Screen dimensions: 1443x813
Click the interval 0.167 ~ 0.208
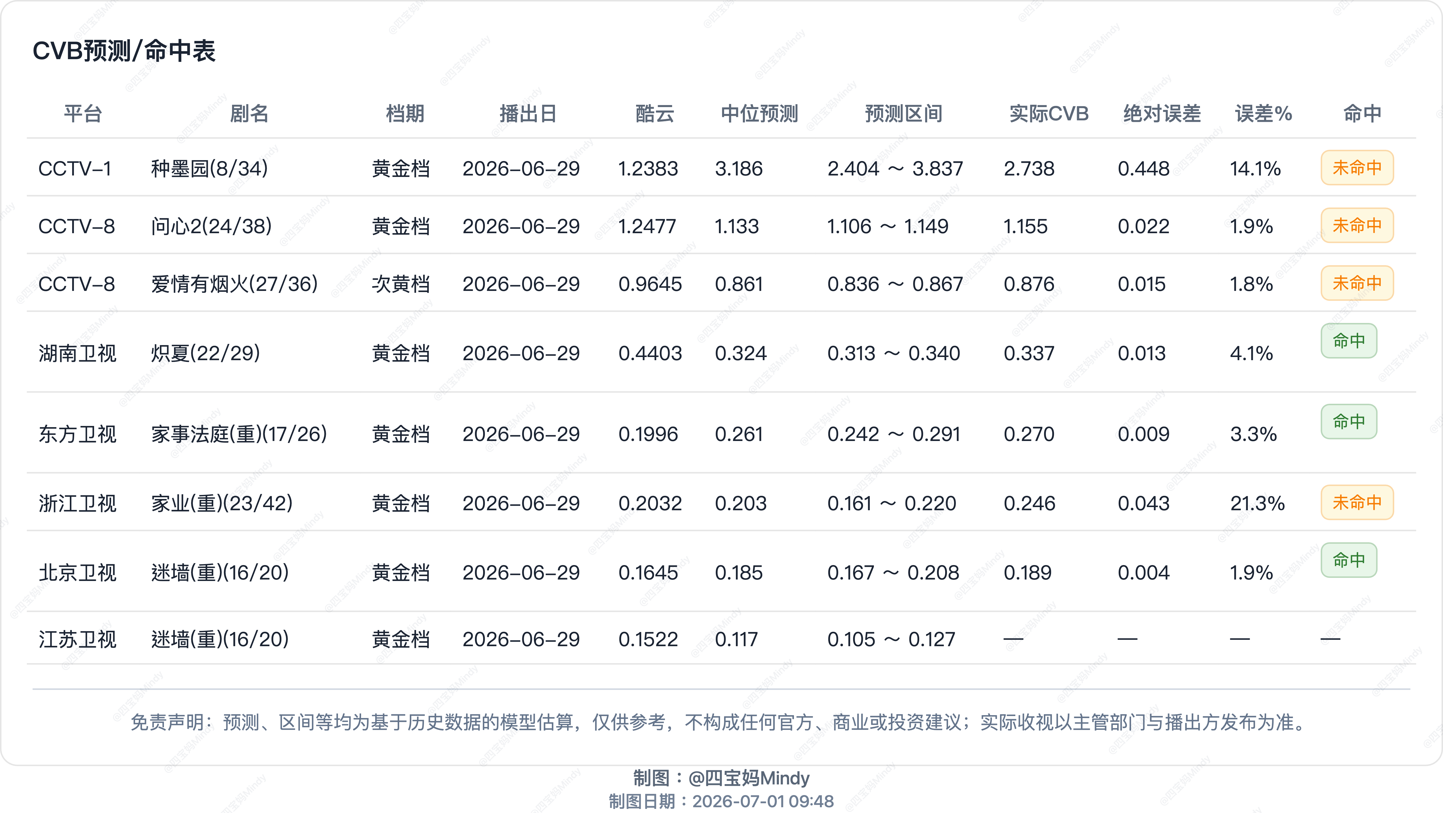(x=893, y=573)
